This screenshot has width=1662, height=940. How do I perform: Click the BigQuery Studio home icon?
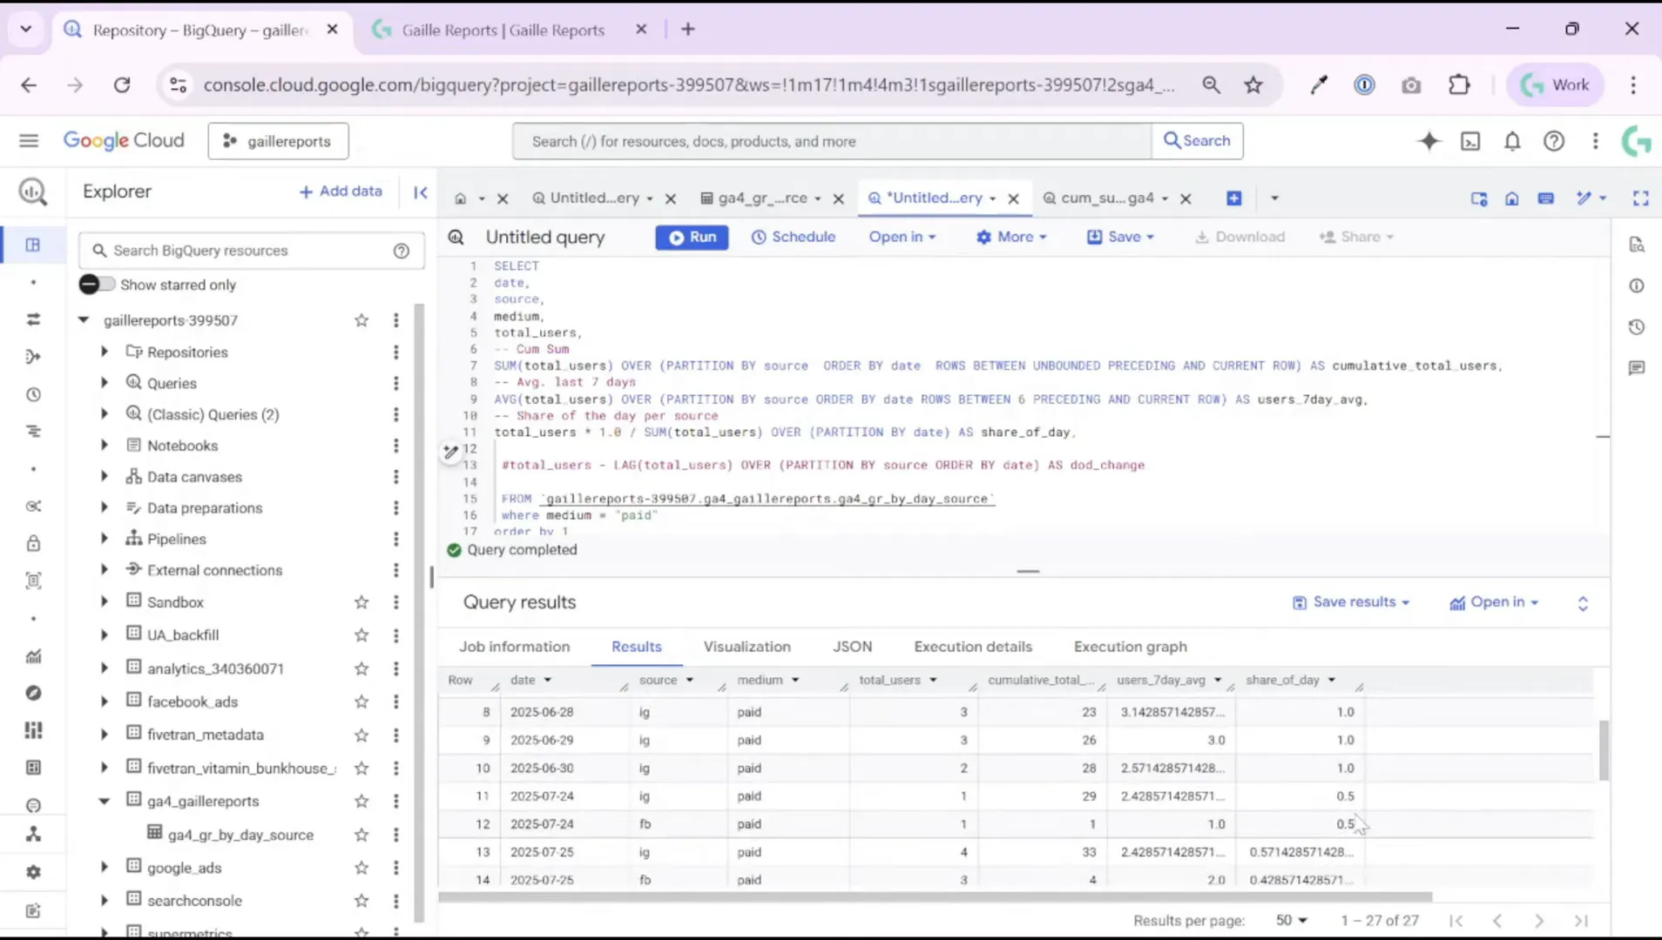point(1513,198)
